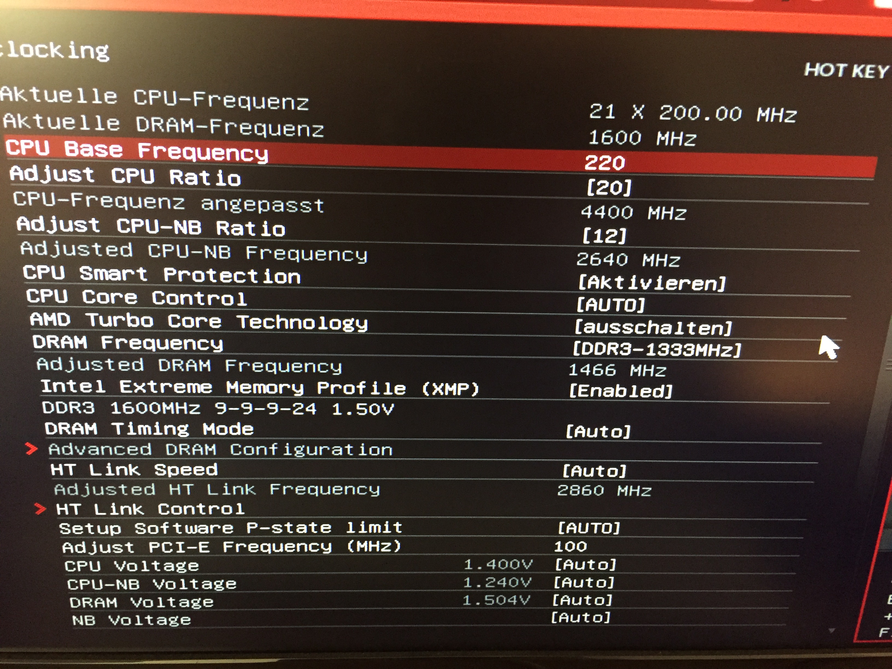Edit CPU Base Frequency value 220

(605, 163)
